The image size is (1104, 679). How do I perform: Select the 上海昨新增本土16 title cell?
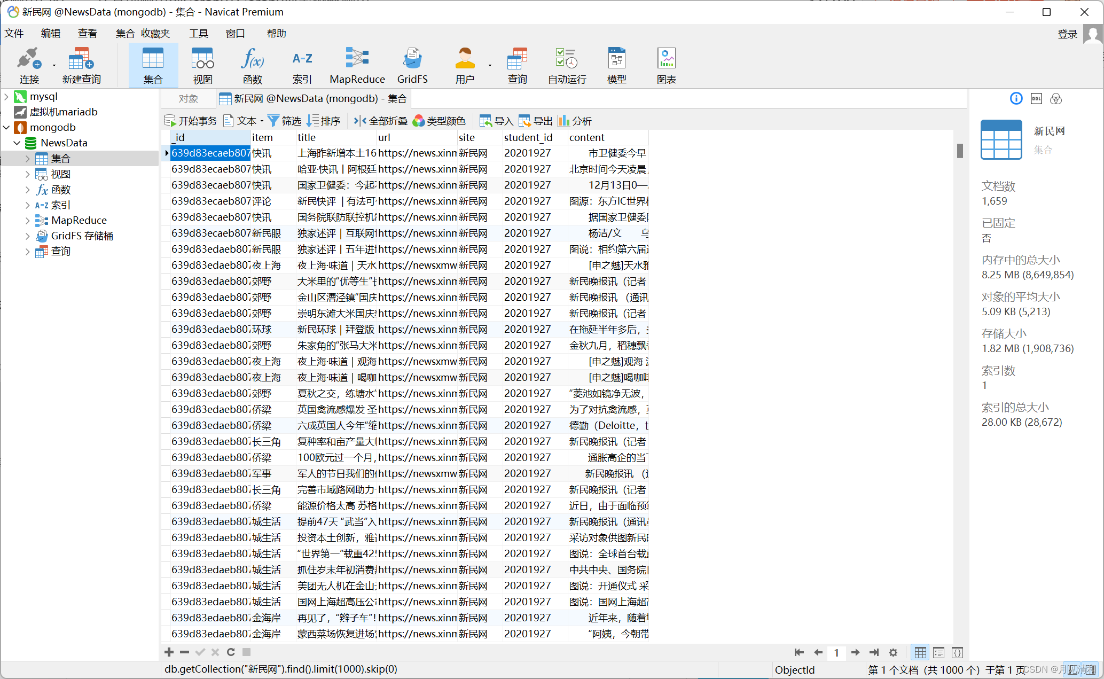pos(336,153)
